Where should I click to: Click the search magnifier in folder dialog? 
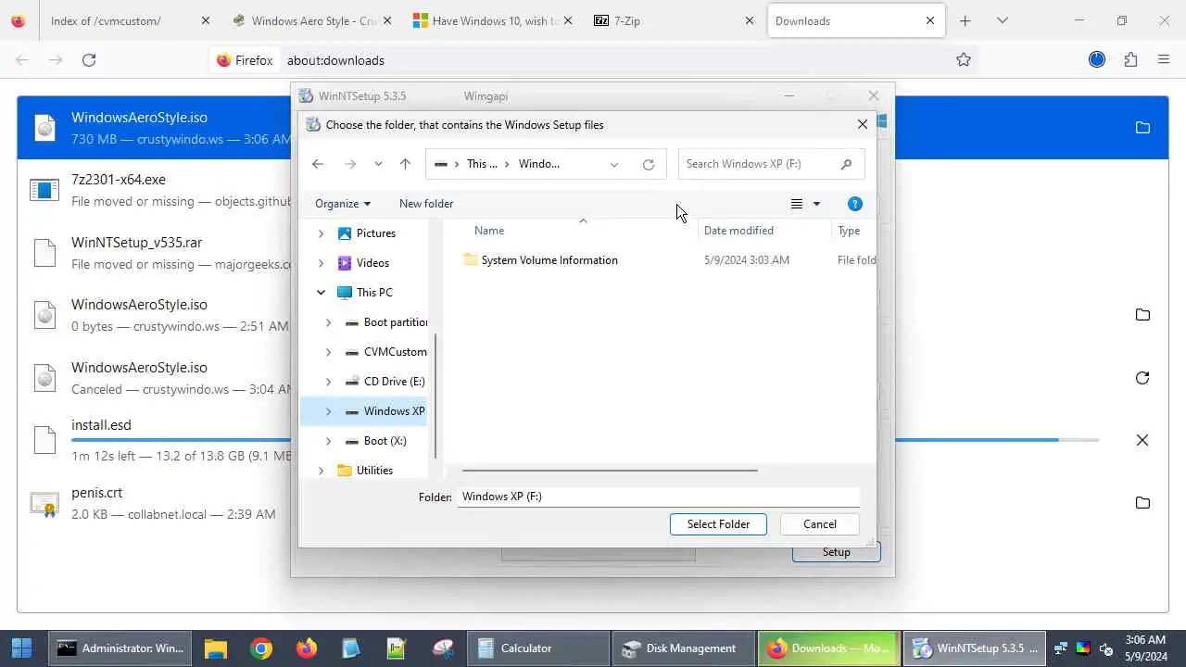pos(846,164)
